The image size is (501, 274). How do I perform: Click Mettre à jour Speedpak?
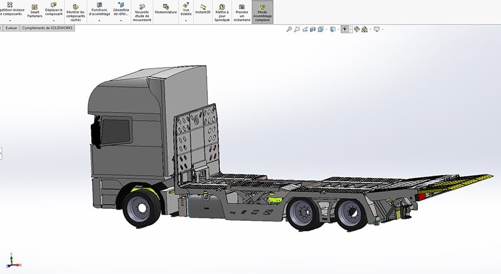pyautogui.click(x=222, y=13)
